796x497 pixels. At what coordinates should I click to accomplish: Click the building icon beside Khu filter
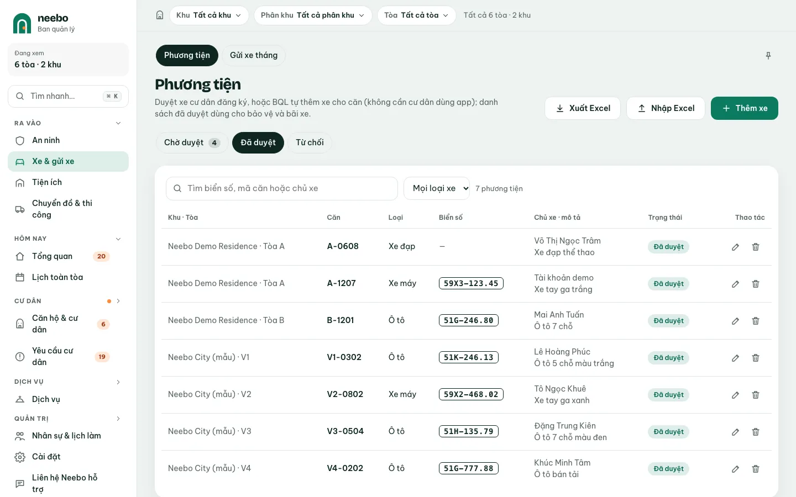(160, 15)
